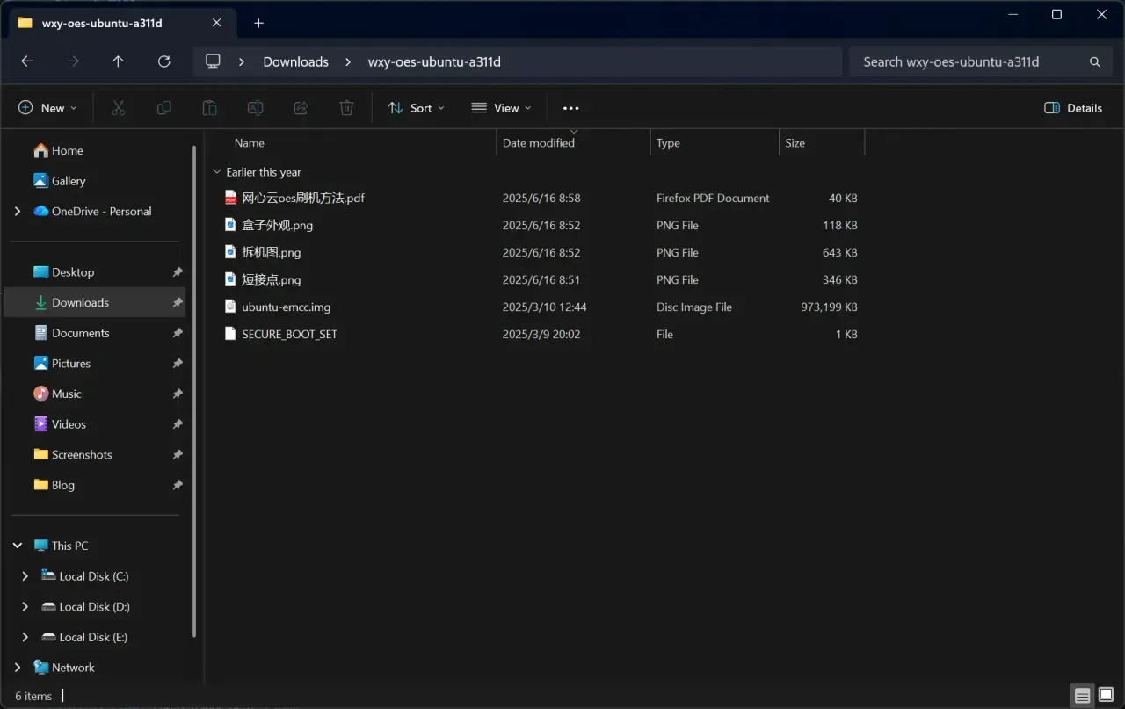Expand the Network tree node
Viewport: 1125px width, 709px height.
tap(18, 668)
